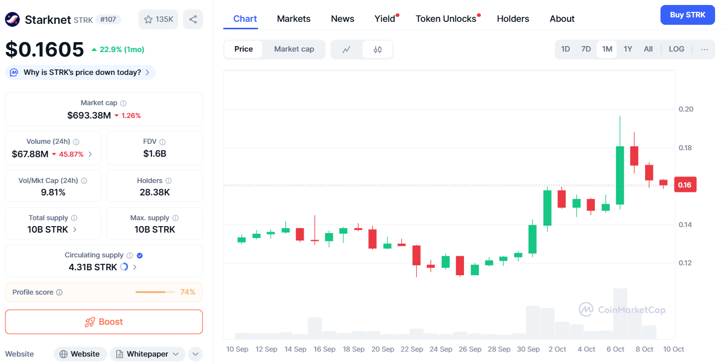Click the share icon next to watchlist
The width and height of the screenshot is (725, 364).
point(193,19)
